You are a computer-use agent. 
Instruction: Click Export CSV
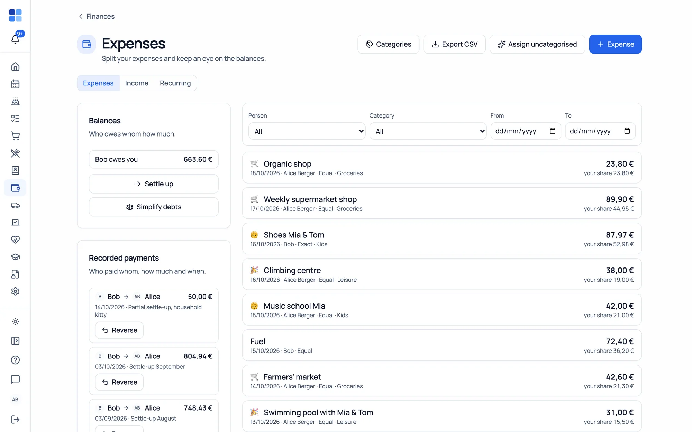(x=455, y=44)
